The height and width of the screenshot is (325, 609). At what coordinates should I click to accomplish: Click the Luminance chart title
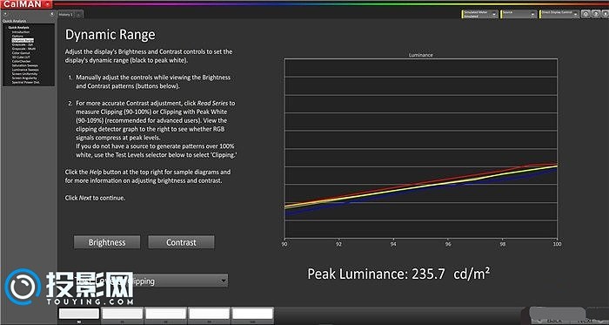(x=420, y=55)
